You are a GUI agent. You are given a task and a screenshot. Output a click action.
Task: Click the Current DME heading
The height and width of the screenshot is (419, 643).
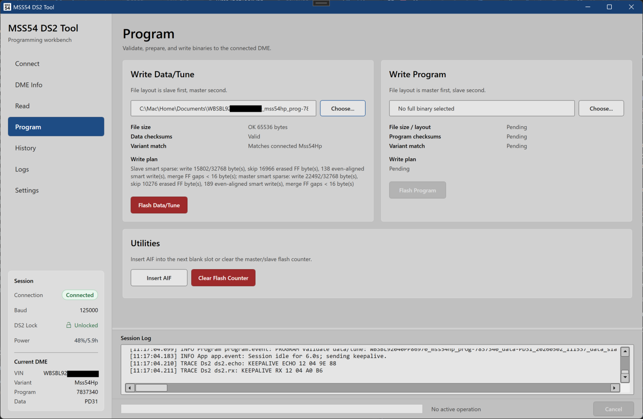[31, 362]
